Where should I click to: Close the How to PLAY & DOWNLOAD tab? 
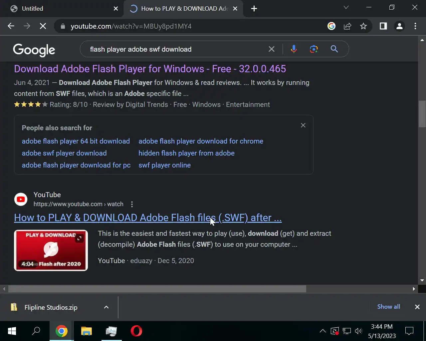click(235, 9)
